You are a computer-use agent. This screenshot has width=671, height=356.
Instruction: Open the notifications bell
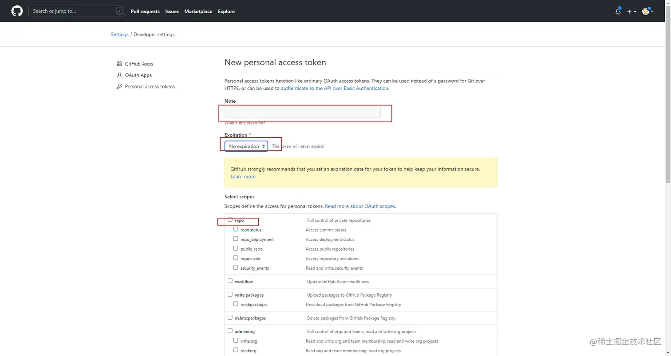pyautogui.click(x=618, y=12)
